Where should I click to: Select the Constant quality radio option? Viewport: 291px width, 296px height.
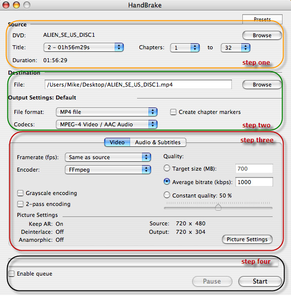pyautogui.click(x=167, y=195)
